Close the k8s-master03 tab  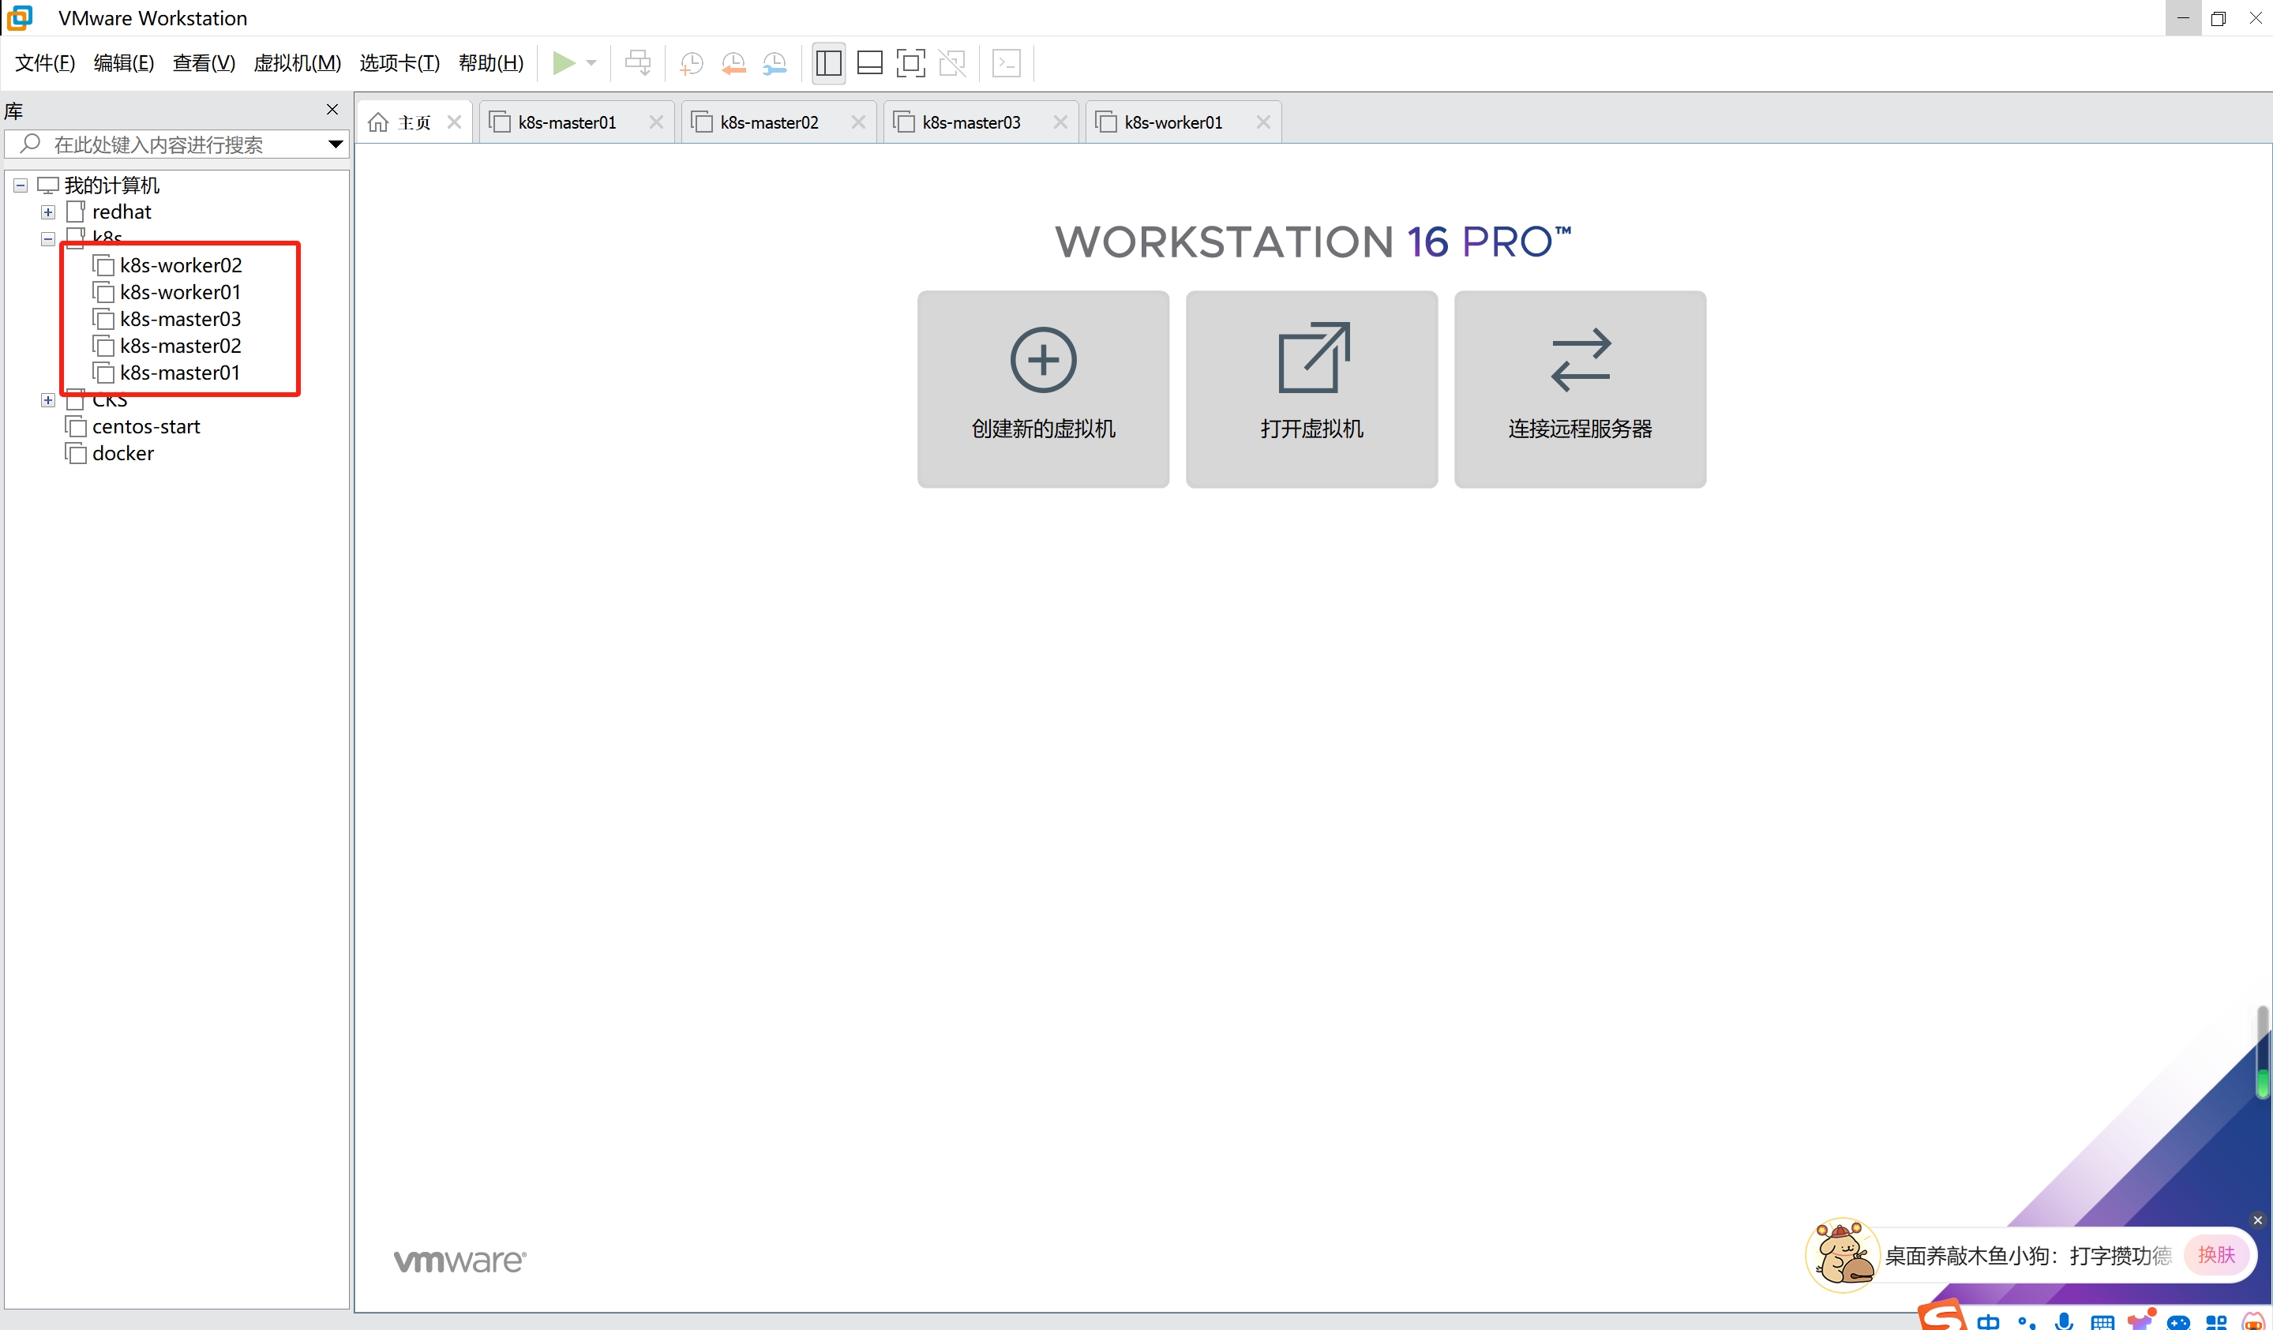coord(1060,122)
